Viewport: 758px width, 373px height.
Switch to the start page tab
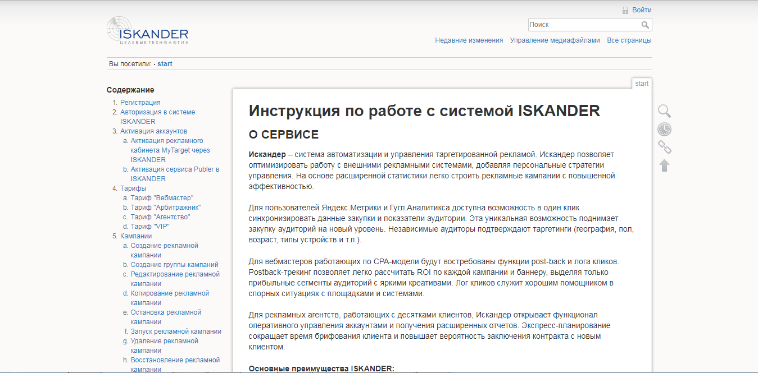642,83
